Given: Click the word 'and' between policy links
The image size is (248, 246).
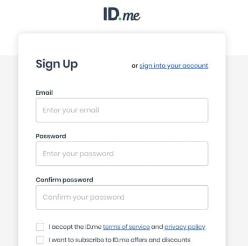Looking at the screenshot, I should coord(157,227).
